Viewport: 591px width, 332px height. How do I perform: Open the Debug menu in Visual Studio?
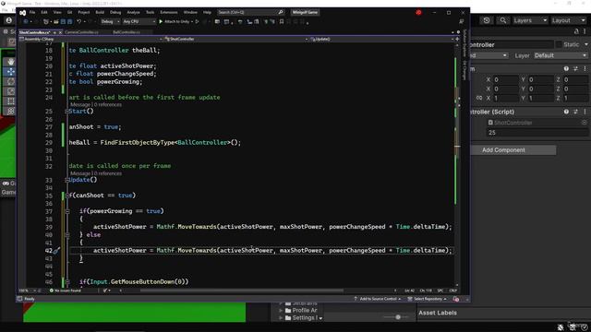click(x=115, y=12)
